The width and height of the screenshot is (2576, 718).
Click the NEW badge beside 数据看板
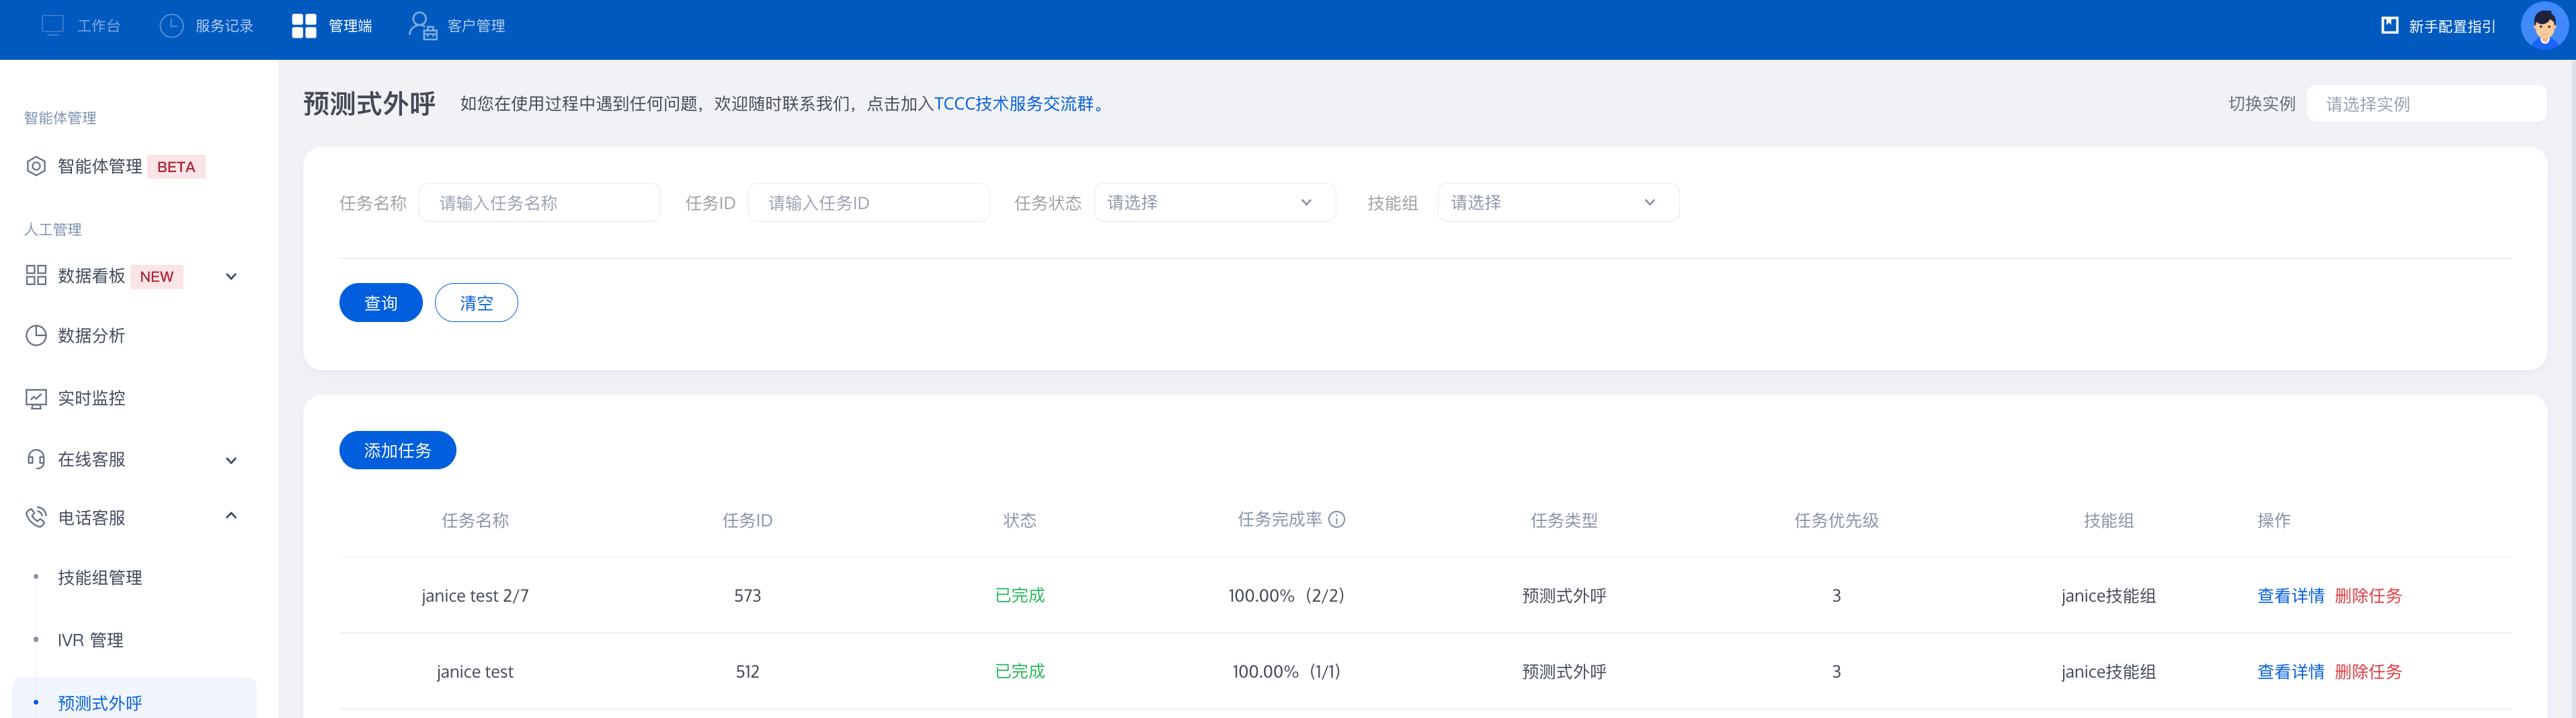point(157,276)
